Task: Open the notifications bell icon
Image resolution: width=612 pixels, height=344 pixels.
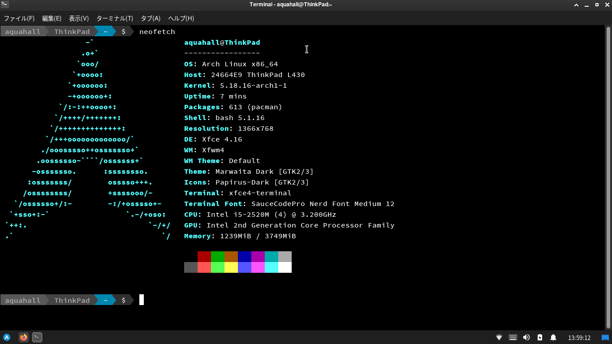Action: tap(553, 337)
